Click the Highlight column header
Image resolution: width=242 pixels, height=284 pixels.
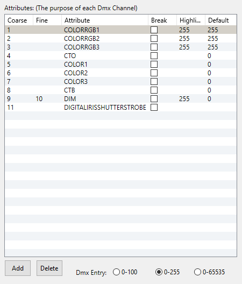[x=191, y=20]
